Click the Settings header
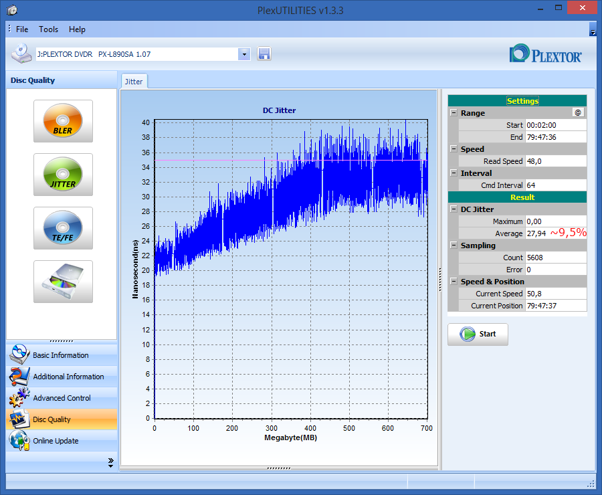Screen dimensions: 602x495 517,100
